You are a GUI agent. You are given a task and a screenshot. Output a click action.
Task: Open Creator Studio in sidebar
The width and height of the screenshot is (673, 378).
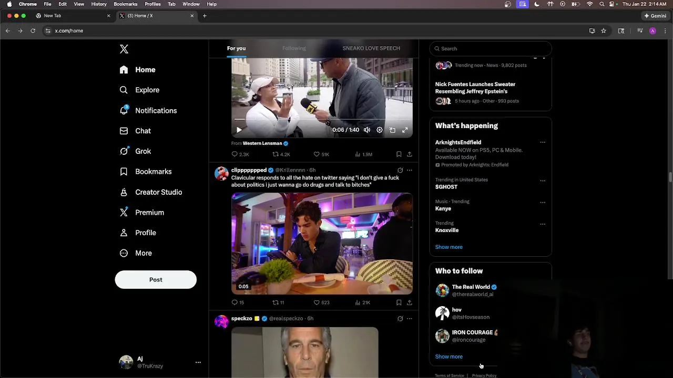[x=150, y=192]
